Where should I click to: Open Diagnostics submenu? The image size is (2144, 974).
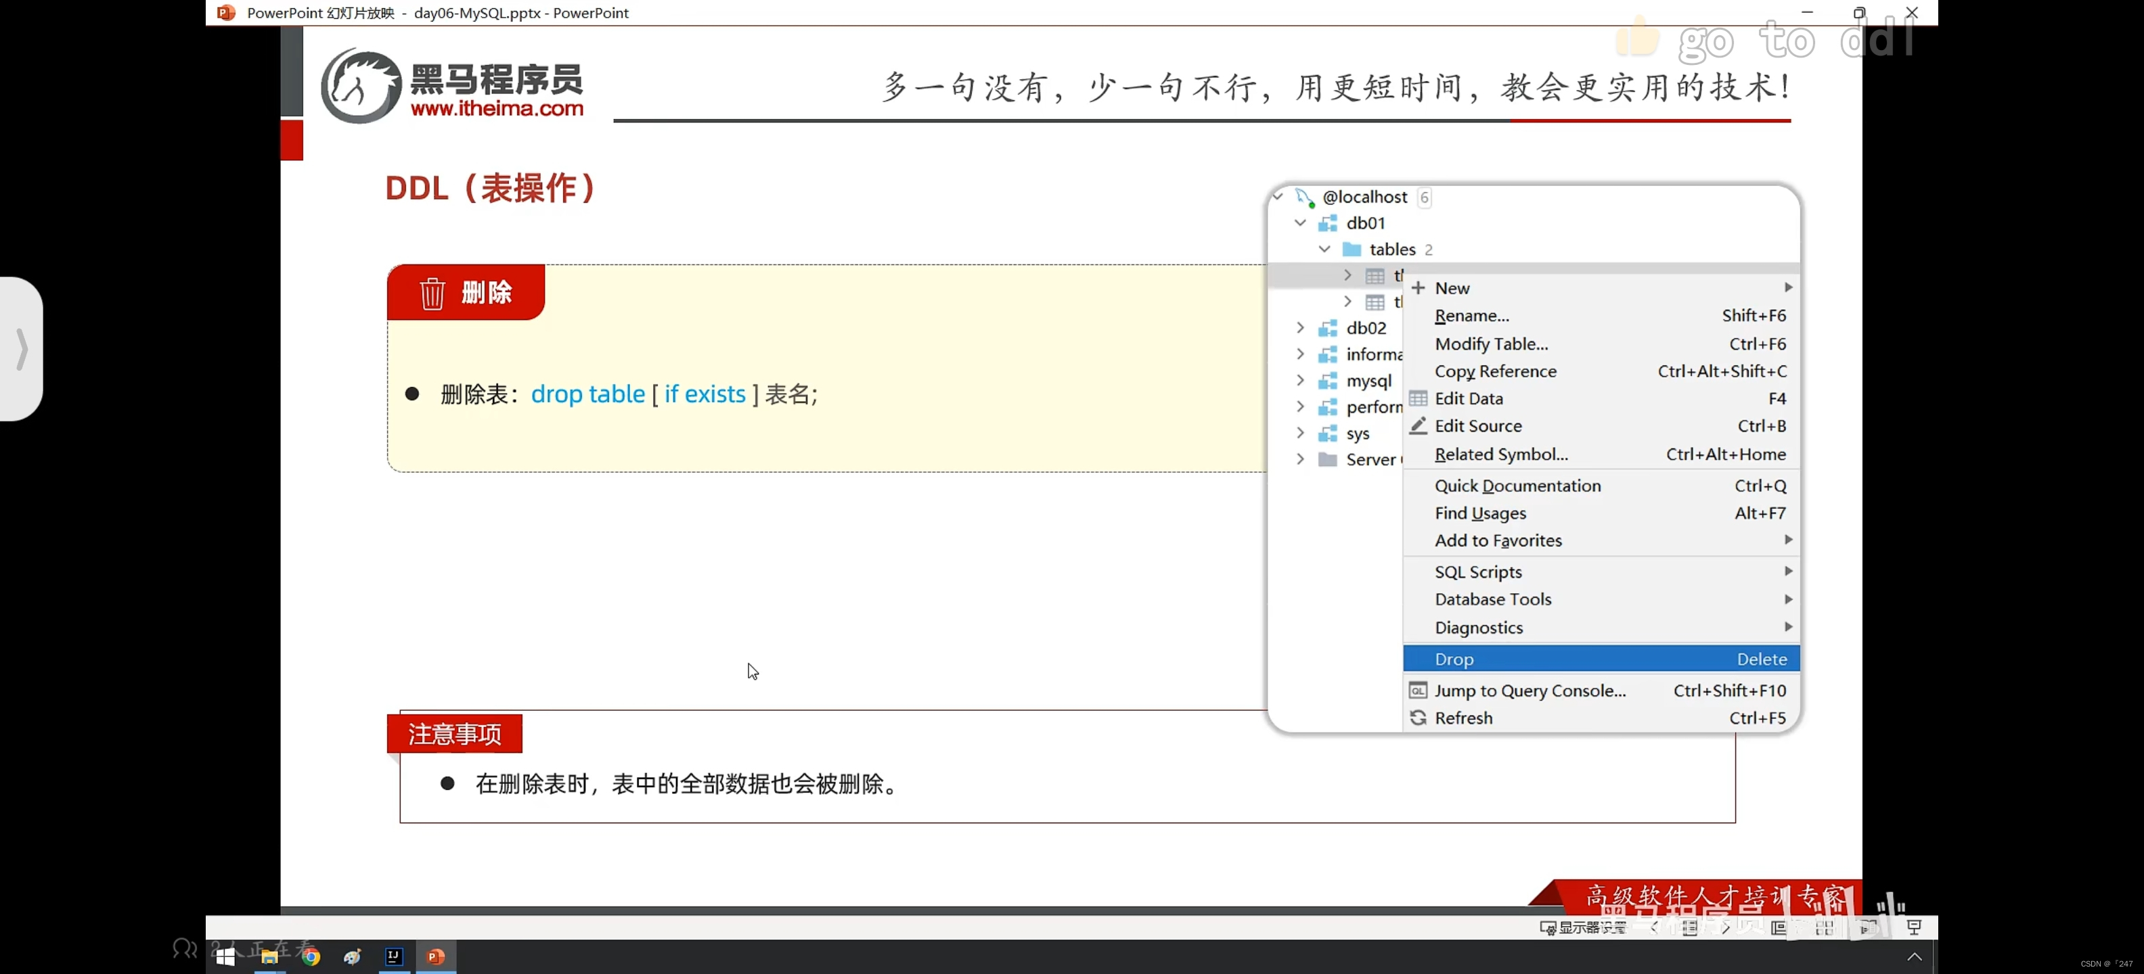(1601, 628)
